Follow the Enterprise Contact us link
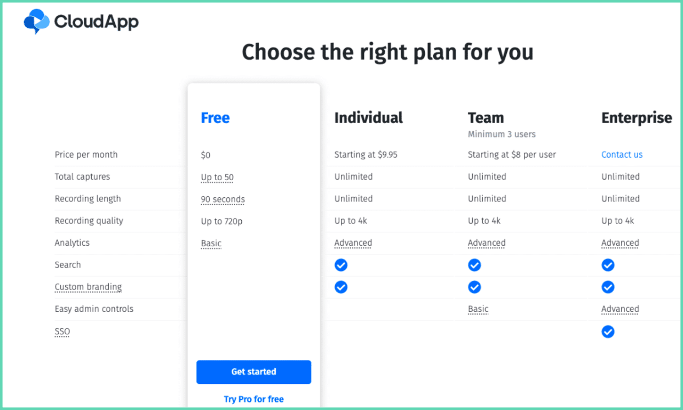The image size is (683, 410). click(x=622, y=155)
